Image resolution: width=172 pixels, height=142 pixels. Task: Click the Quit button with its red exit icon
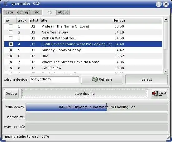[160, 94]
